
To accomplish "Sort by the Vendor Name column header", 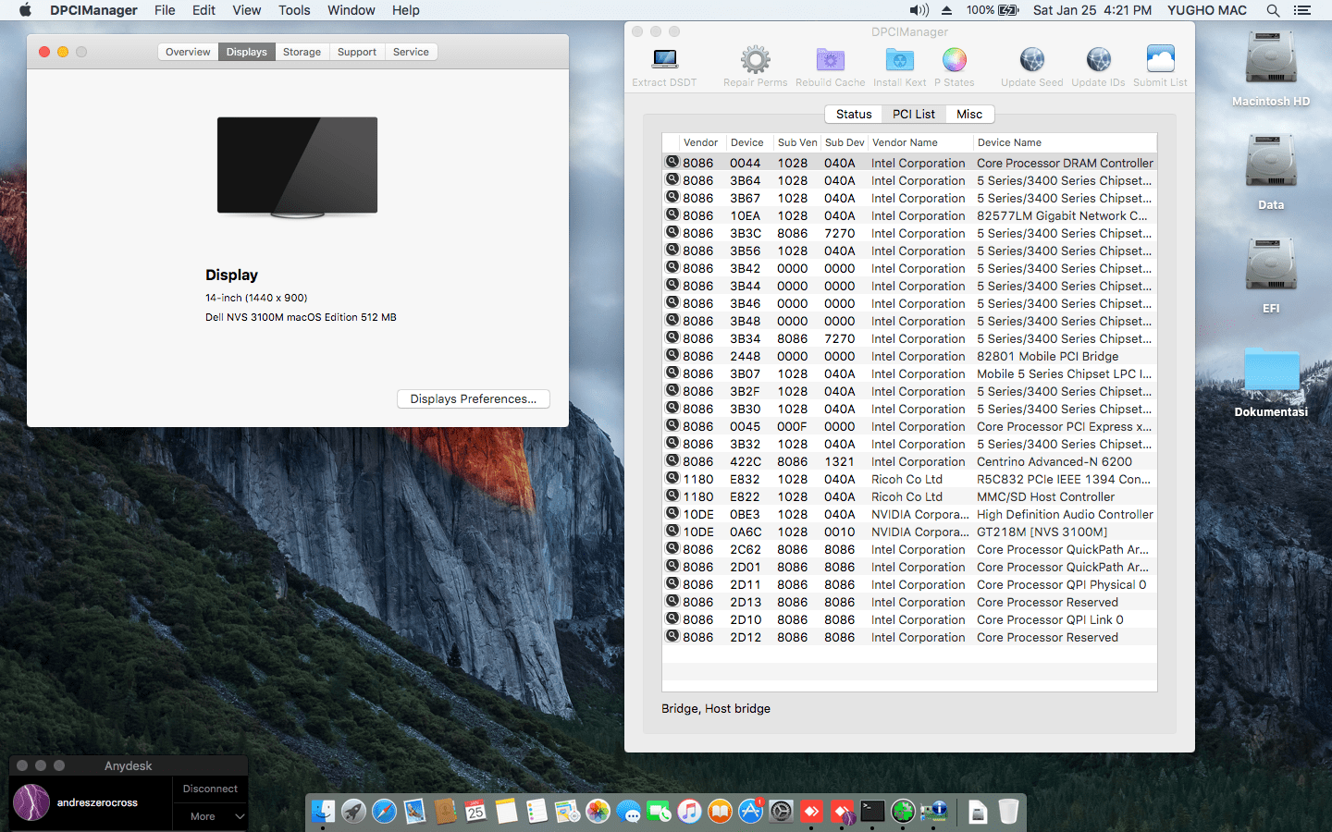I will tap(920, 142).
